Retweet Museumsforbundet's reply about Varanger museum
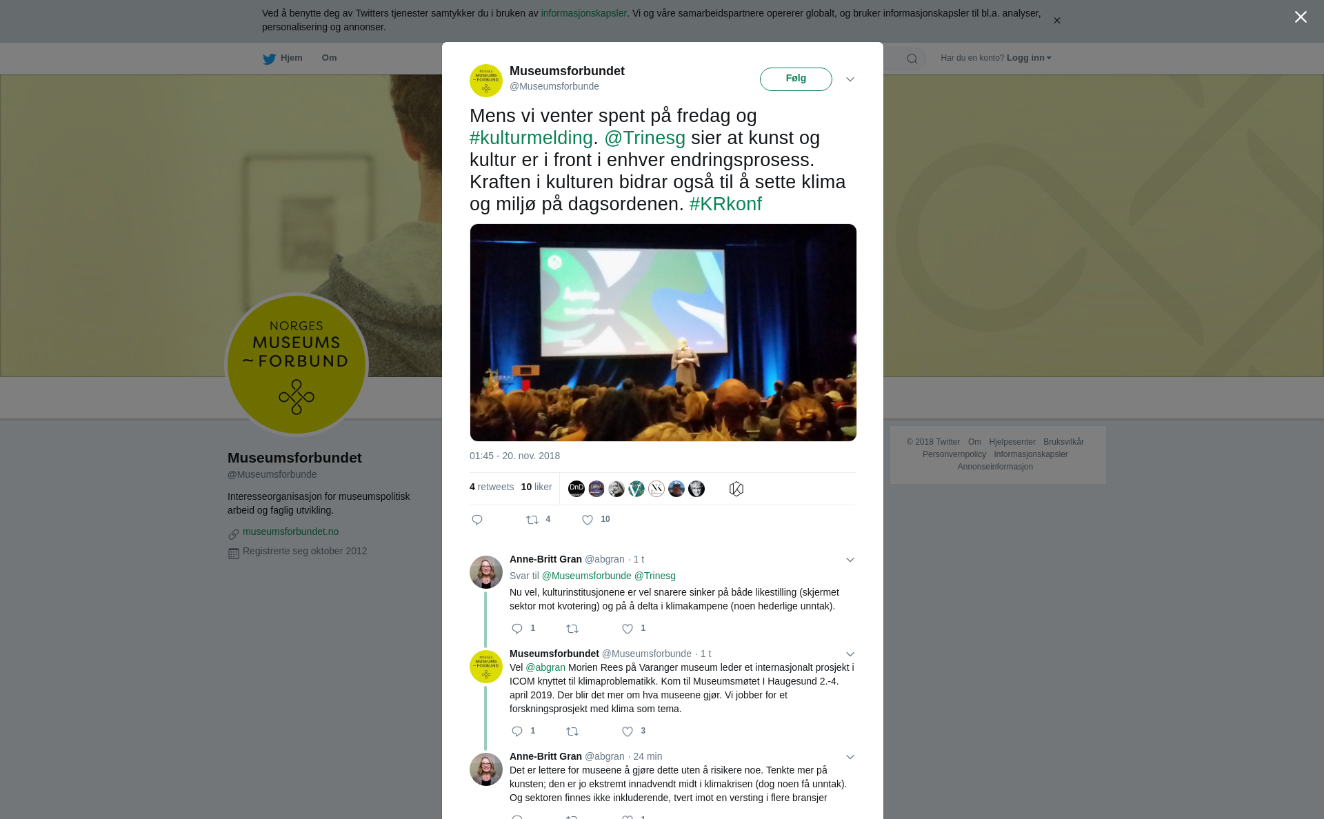 coord(572,731)
